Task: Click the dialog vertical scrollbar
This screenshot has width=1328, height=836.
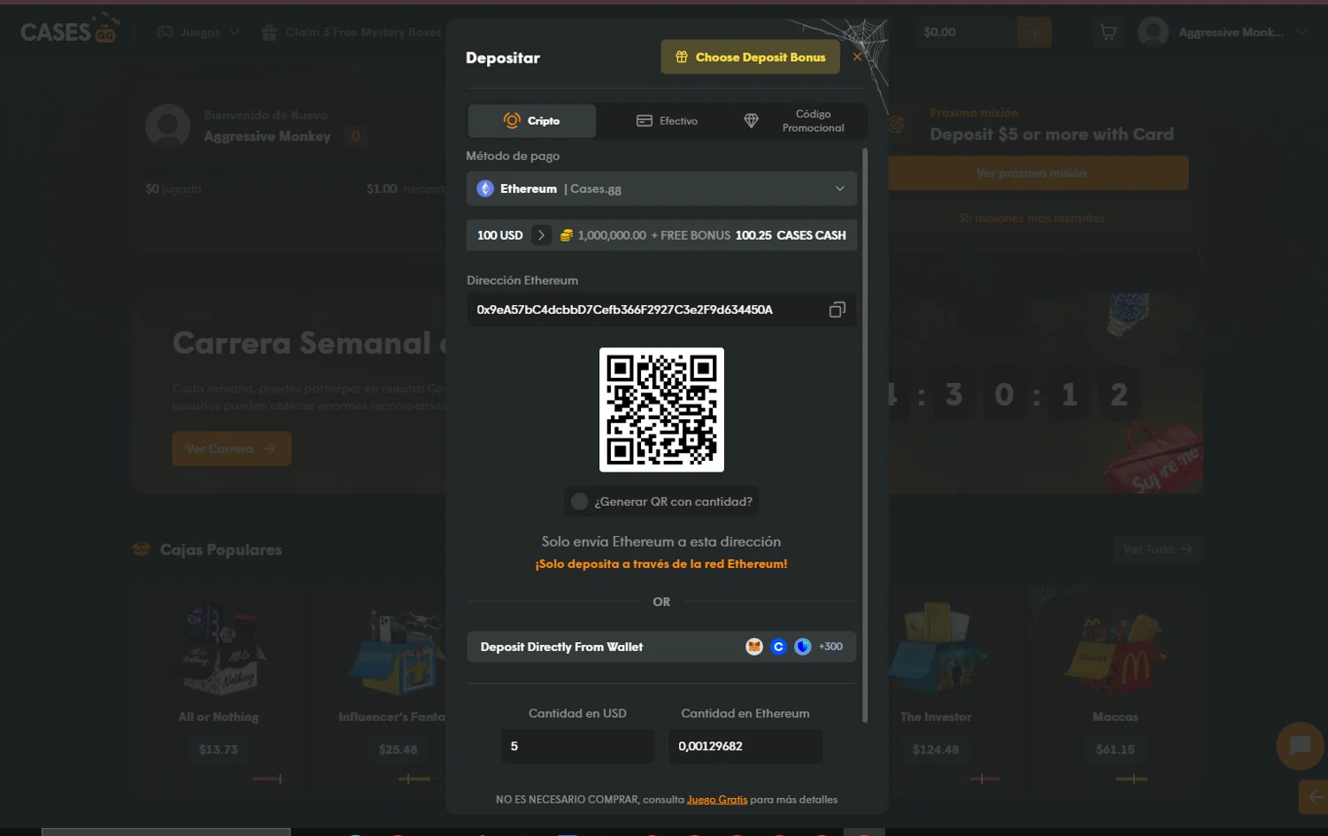Action: pyautogui.click(x=865, y=433)
